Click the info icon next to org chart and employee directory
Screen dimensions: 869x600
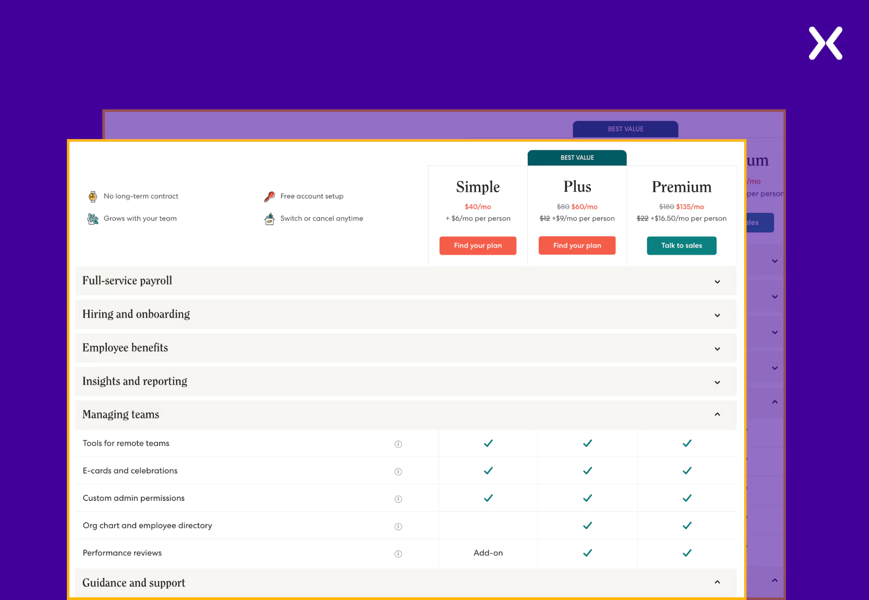click(397, 526)
